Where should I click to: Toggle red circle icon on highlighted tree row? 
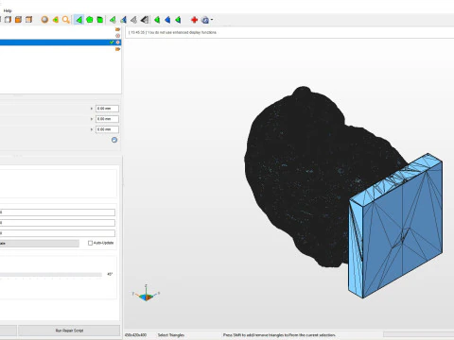(117, 42)
